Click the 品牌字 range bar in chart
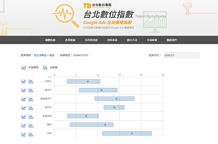Image resolution: width=218 pixels, height=144 pixels. [x=84, y=81]
